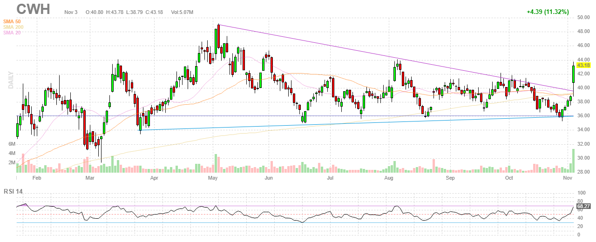Toggle the SMA 200 legend label
596x242 pixels.
pyautogui.click(x=14, y=27)
